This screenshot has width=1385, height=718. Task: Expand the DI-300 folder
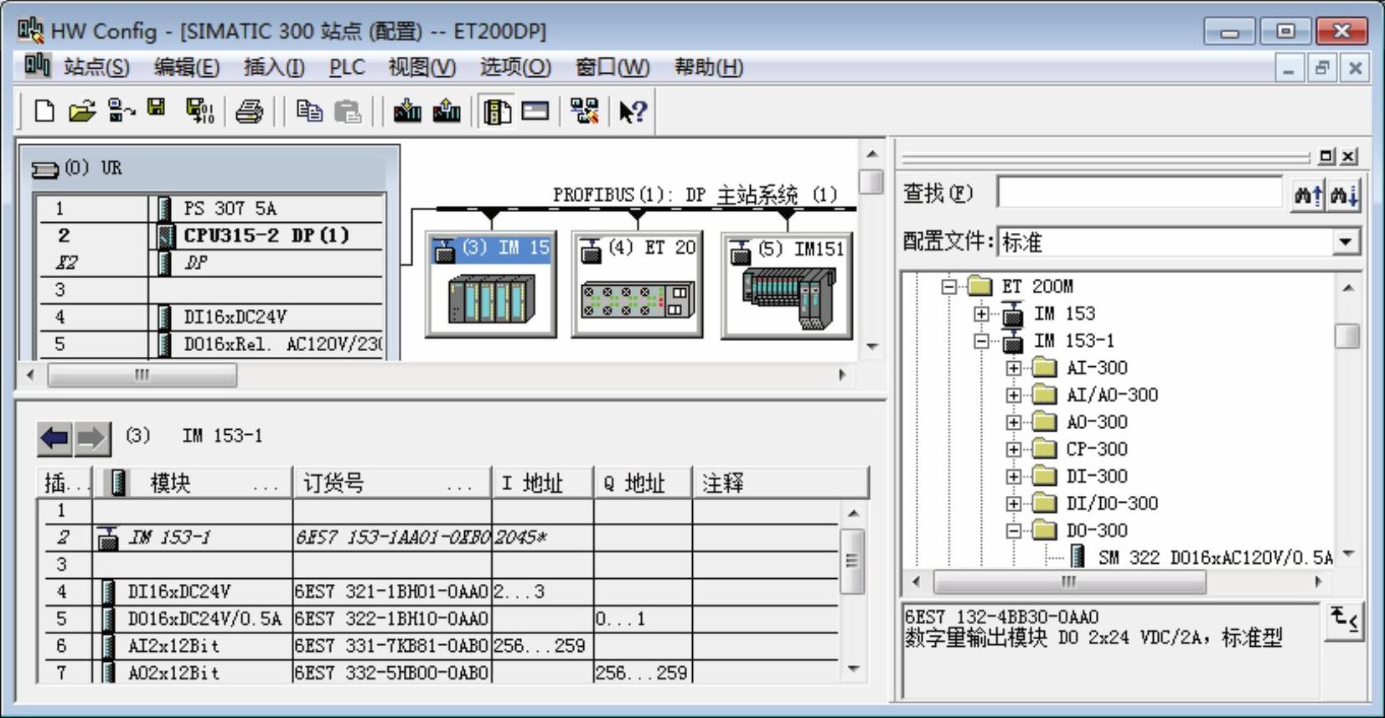tap(1014, 477)
